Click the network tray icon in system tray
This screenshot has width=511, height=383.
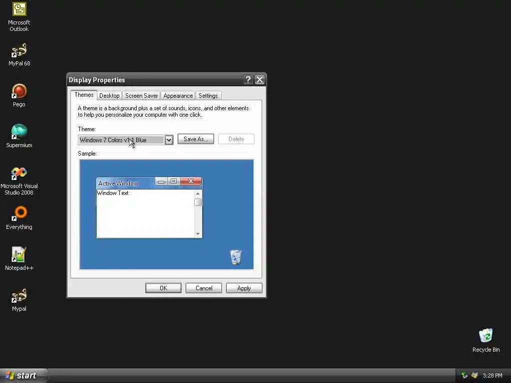465,376
